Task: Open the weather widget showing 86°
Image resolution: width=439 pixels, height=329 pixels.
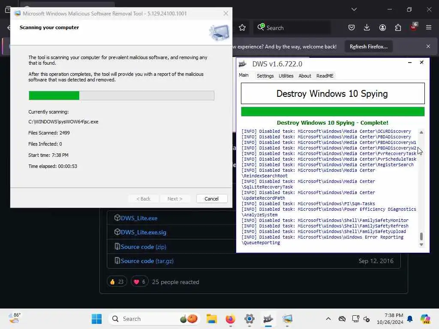Action: pos(15,318)
